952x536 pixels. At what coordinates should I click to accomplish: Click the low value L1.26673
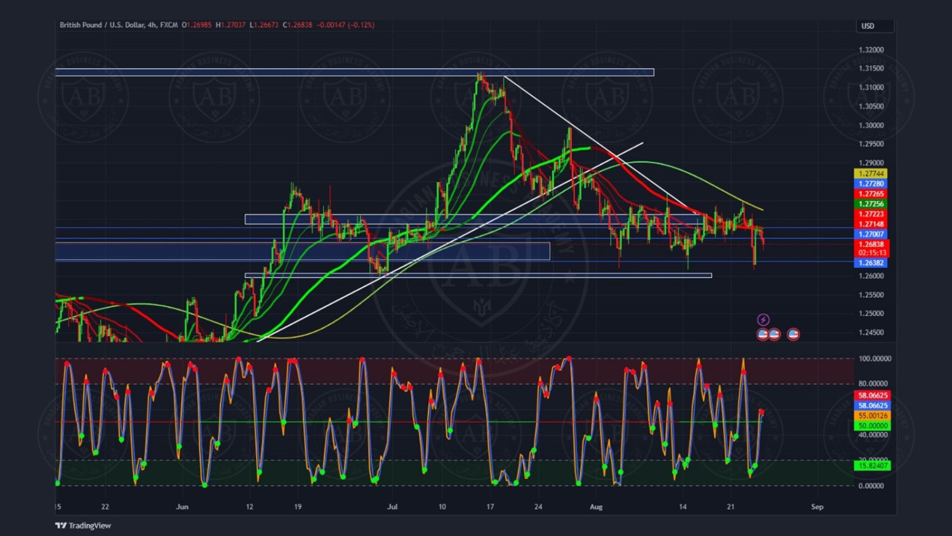[x=264, y=25]
